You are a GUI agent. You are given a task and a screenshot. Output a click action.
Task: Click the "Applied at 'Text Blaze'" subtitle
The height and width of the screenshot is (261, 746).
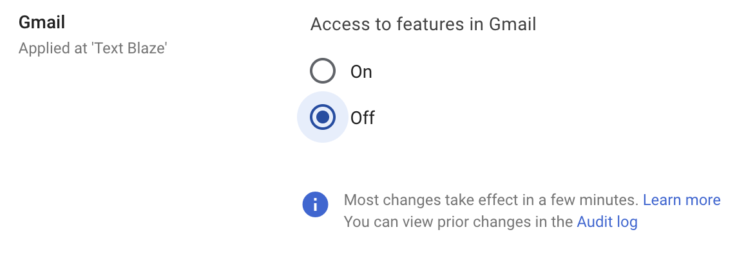[x=93, y=48]
